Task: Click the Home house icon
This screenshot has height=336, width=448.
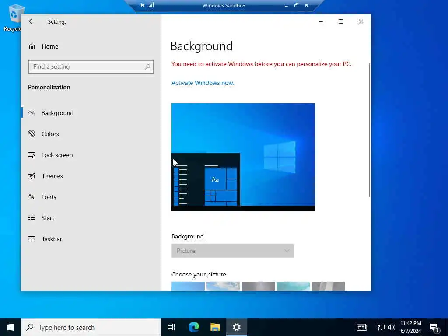Action: [x=31, y=46]
